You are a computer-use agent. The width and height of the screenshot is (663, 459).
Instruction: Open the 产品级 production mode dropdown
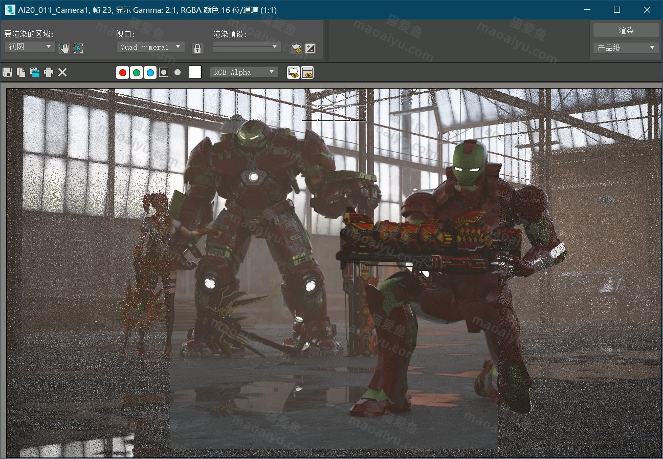click(626, 48)
